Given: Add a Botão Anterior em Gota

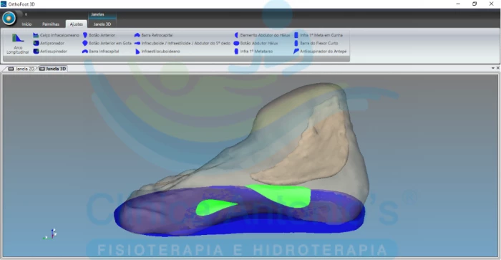Looking at the screenshot, I should coord(107,43).
